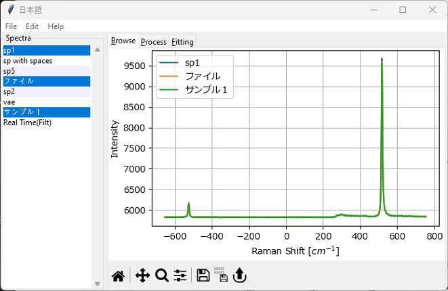
Task: Click the Spectra list scroll up arrow
Action: pyautogui.click(x=97, y=49)
